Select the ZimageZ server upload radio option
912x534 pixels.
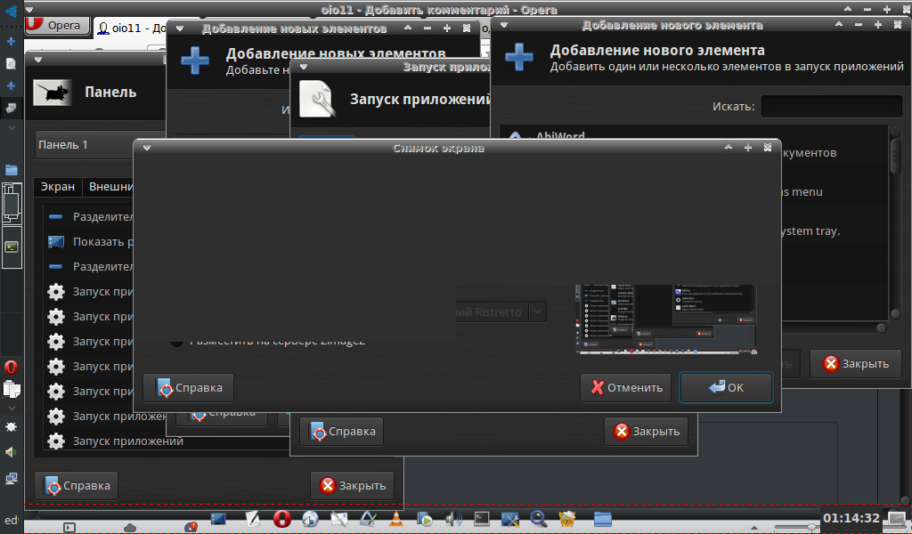click(x=176, y=342)
